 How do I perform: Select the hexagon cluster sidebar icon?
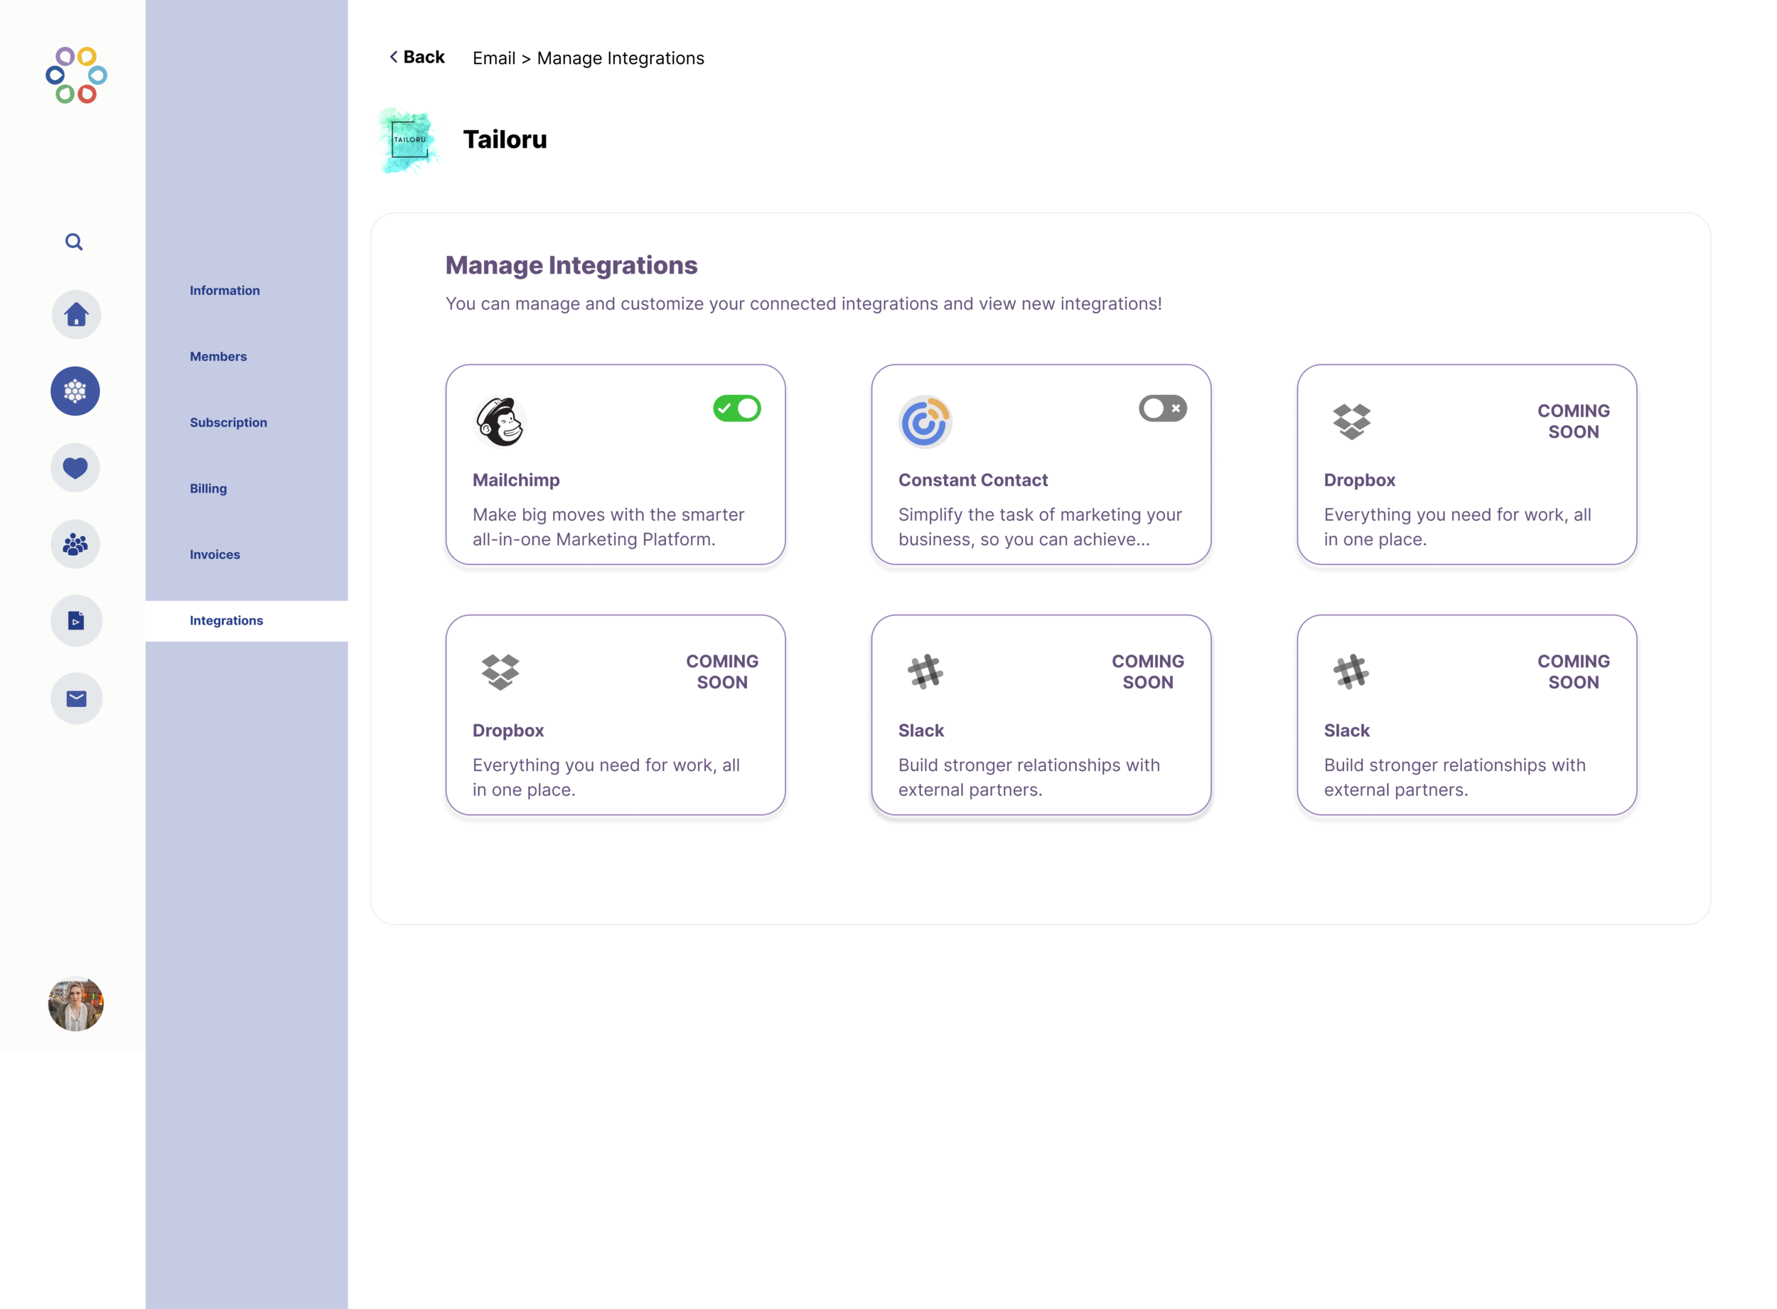point(75,391)
